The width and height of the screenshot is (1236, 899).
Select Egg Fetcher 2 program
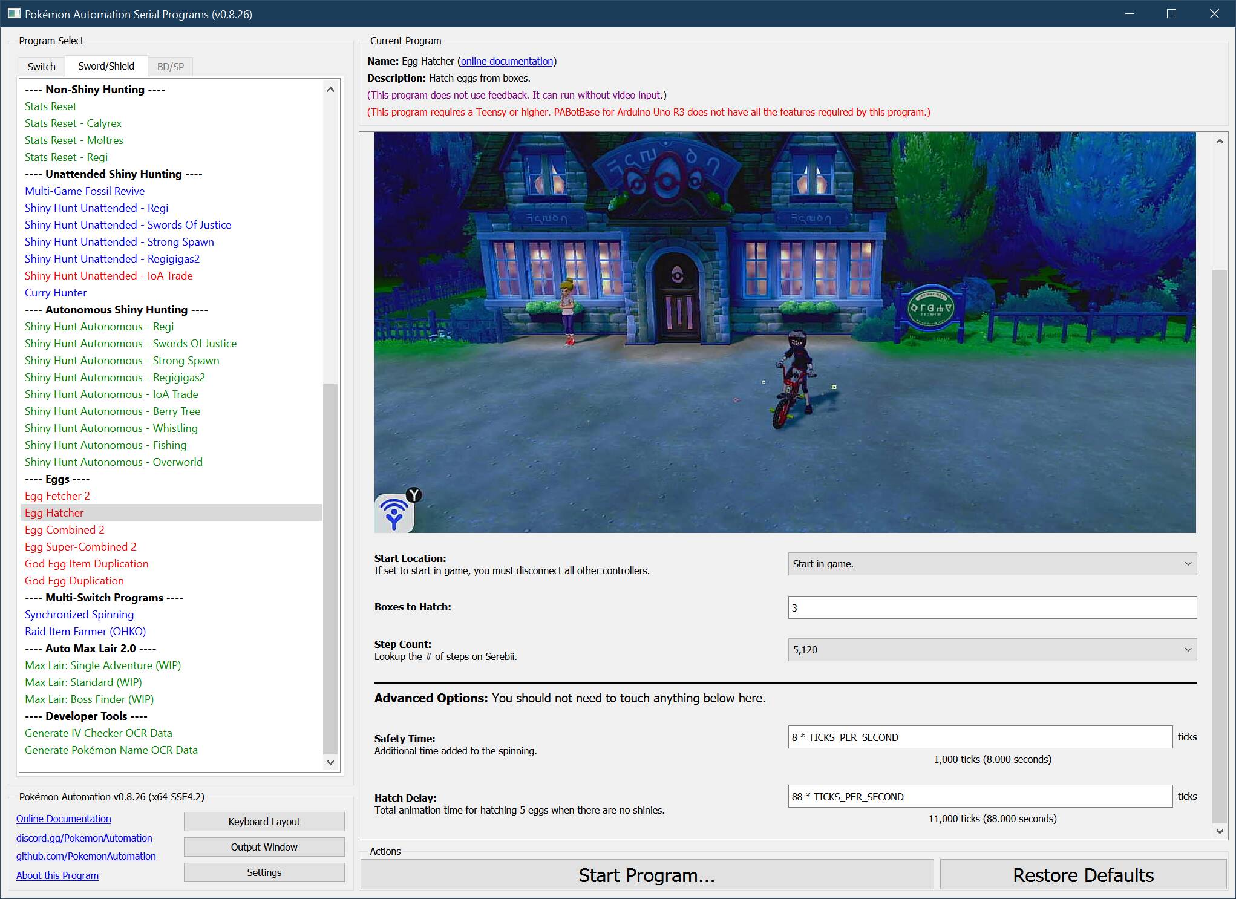(57, 496)
